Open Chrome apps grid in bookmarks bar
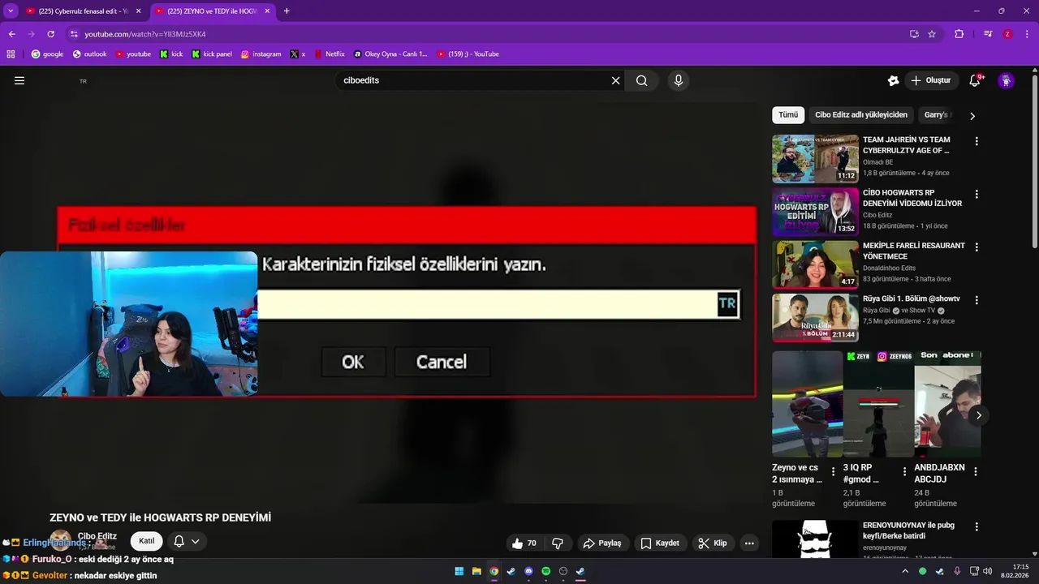The height and width of the screenshot is (584, 1039). [x=11, y=54]
